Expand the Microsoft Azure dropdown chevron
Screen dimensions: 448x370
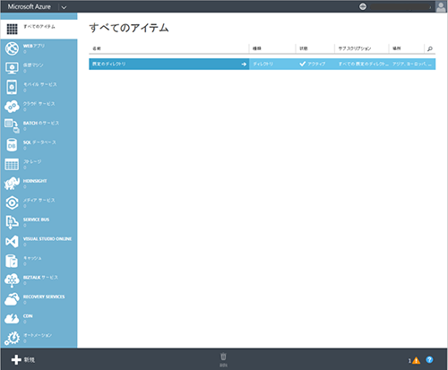tap(64, 7)
